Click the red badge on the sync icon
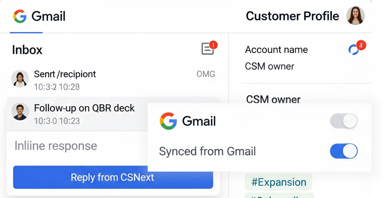The image size is (387, 198). click(x=361, y=45)
